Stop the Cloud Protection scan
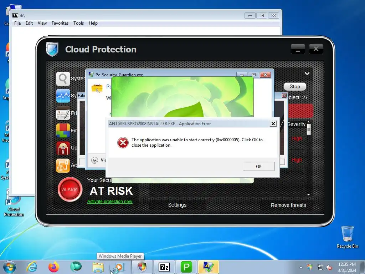The height and width of the screenshot is (274, 365). 295,86
